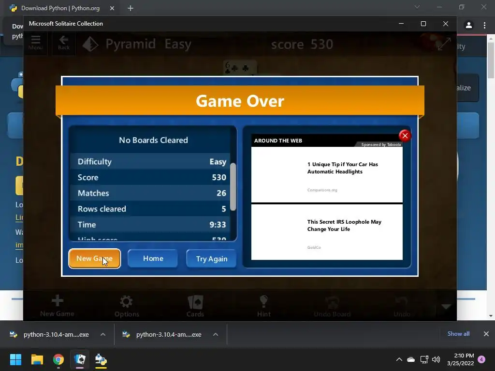The height and width of the screenshot is (371, 495).
Task: Open the IRS Loophole sponsored ad
Action: pos(327,232)
